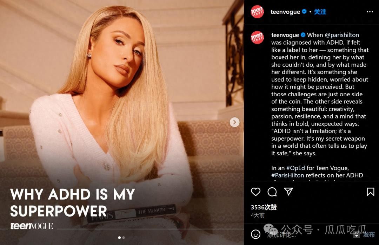The image size is (379, 245).
Task: Save post with bookmark icon
Action: tap(370, 192)
